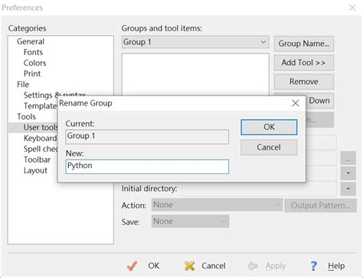363x278 pixels.
Task: Select File category
Action: point(23,84)
